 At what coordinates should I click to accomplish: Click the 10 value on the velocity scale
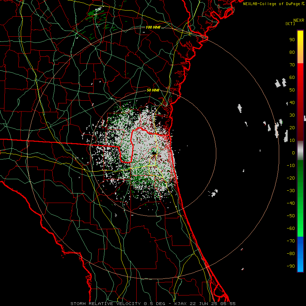292,140
